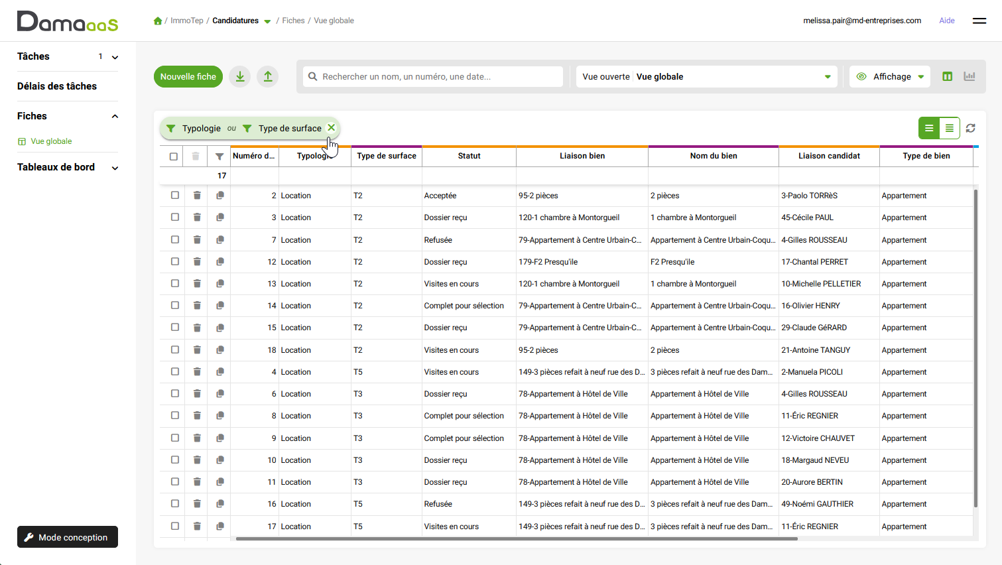Click the upload arrow icon
Screen dimensions: 1002x565
coord(268,76)
